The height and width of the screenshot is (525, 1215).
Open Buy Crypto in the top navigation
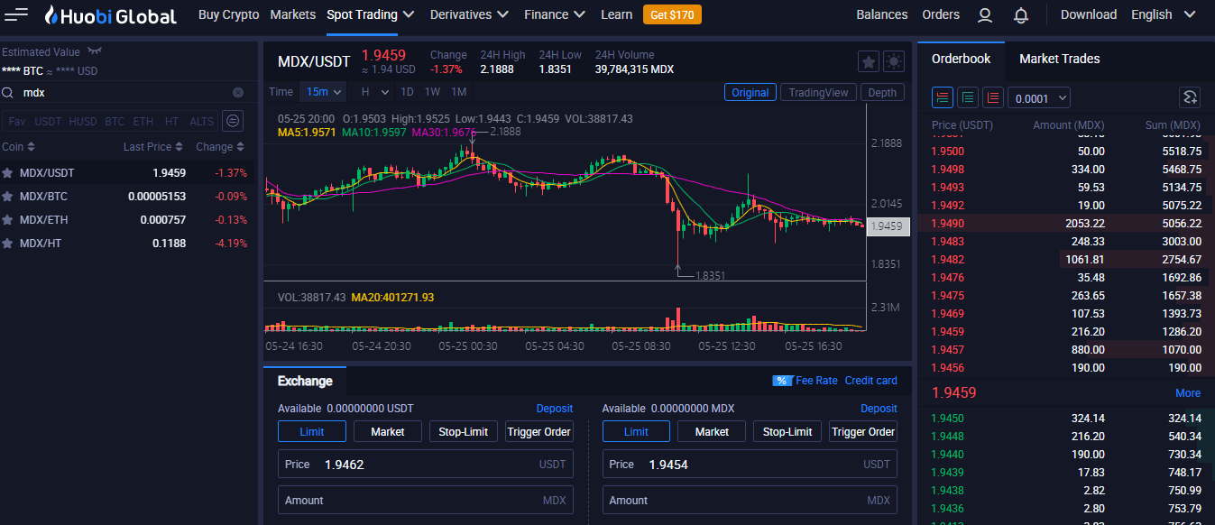click(229, 14)
